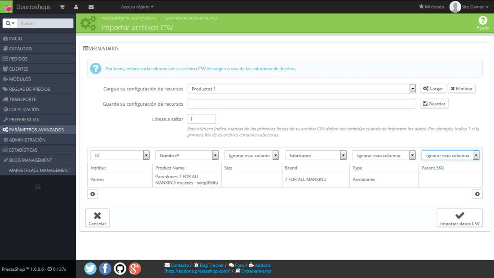Viewport: 494px width, 278px height.
Task: Click the Guardar button
Action: point(434,104)
